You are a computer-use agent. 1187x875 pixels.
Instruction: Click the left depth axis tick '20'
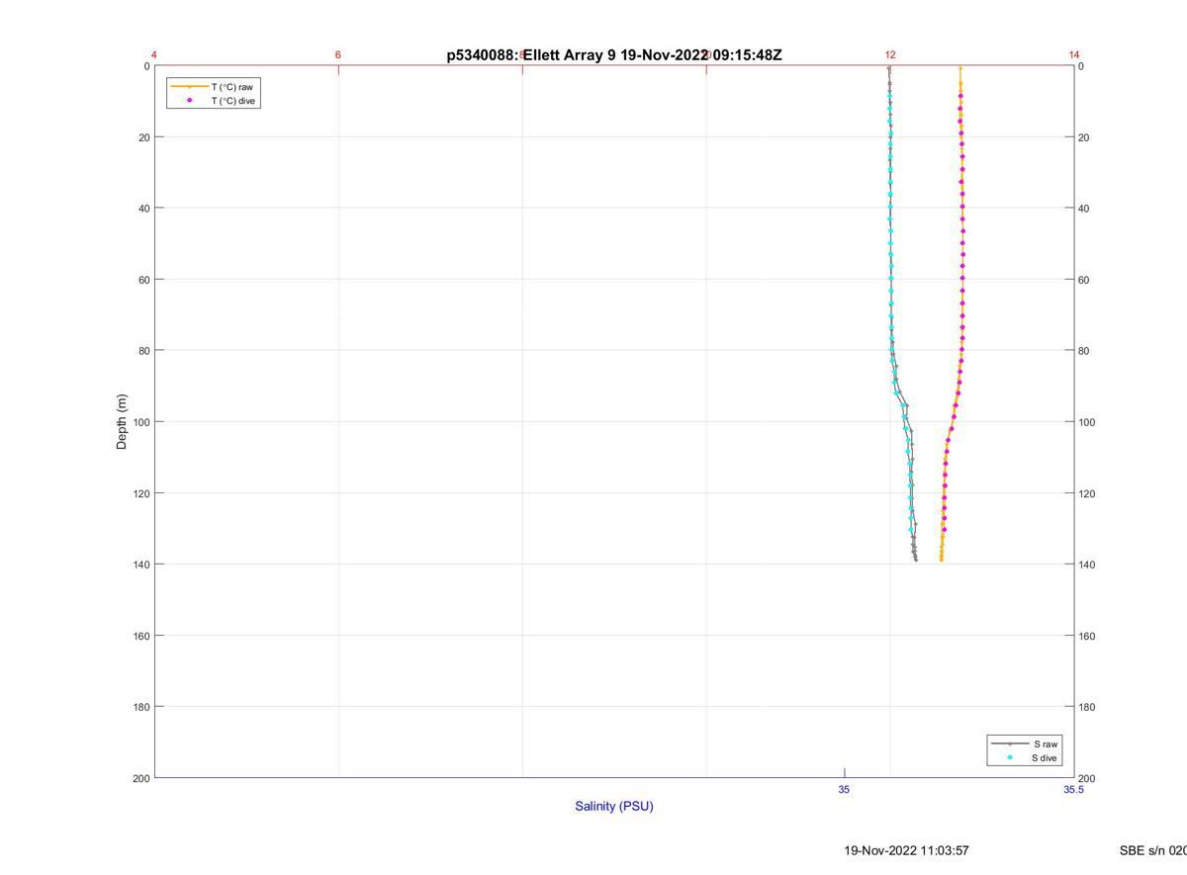click(x=143, y=137)
